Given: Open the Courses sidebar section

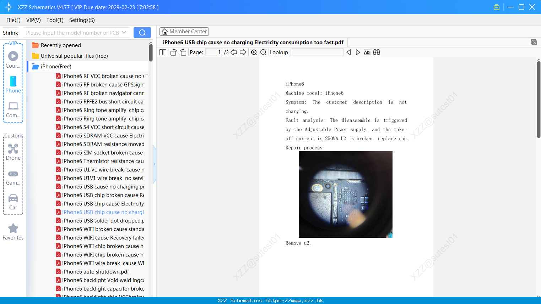Looking at the screenshot, I should (13, 60).
